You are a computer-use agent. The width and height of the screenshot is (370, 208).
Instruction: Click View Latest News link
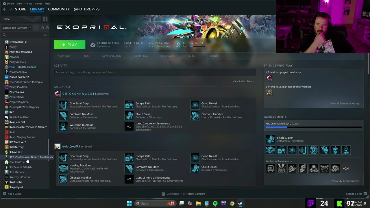pos(243,81)
